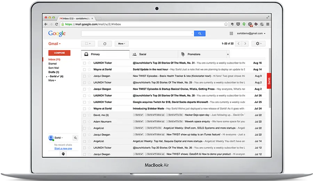Click Start a new one link
Image resolution: width=313 pixels, height=181 pixels.
pos(63,148)
